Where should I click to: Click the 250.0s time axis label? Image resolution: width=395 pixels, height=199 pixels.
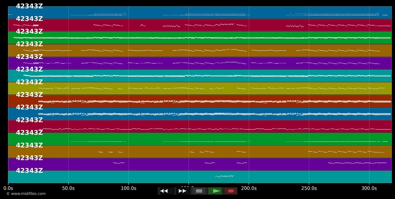pos(309,188)
